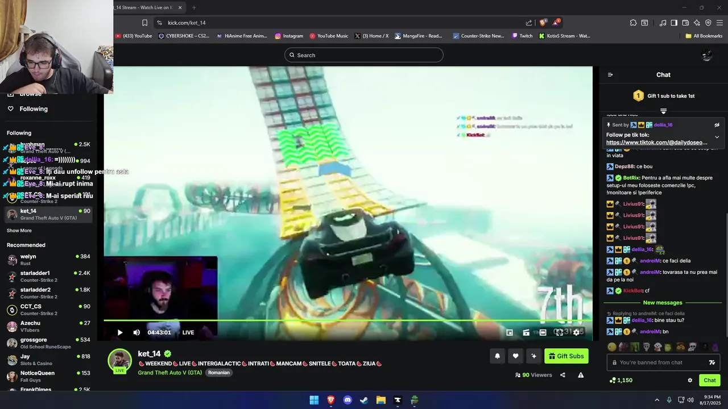The width and height of the screenshot is (728, 409).
Task: Open MangaFire bookmark
Action: point(418,36)
